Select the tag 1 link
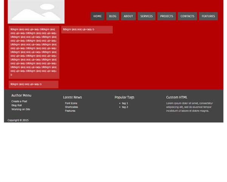The image size is (227, 182). point(125,103)
